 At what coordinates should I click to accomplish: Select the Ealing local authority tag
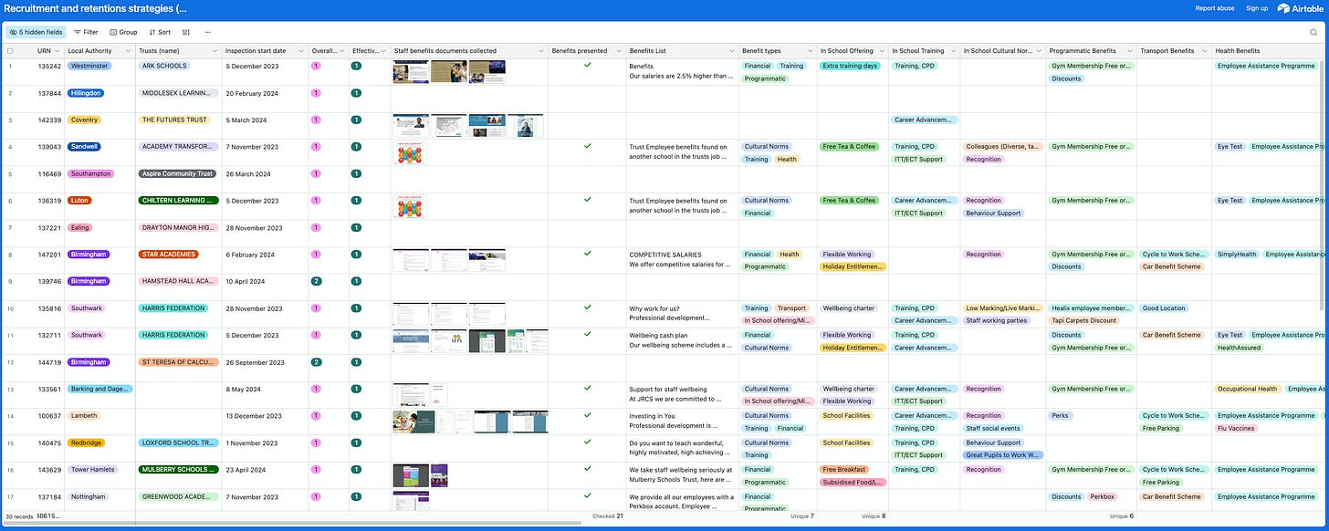pos(79,227)
